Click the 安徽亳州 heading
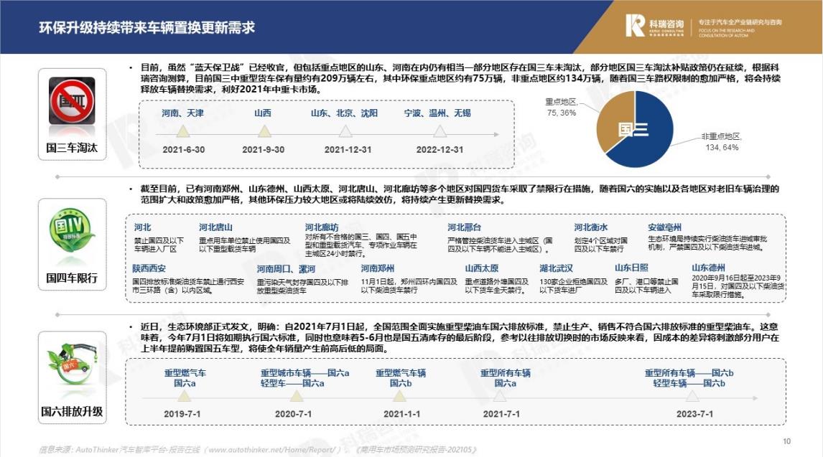Image resolution: width=823 pixels, height=457 pixels. [x=664, y=227]
